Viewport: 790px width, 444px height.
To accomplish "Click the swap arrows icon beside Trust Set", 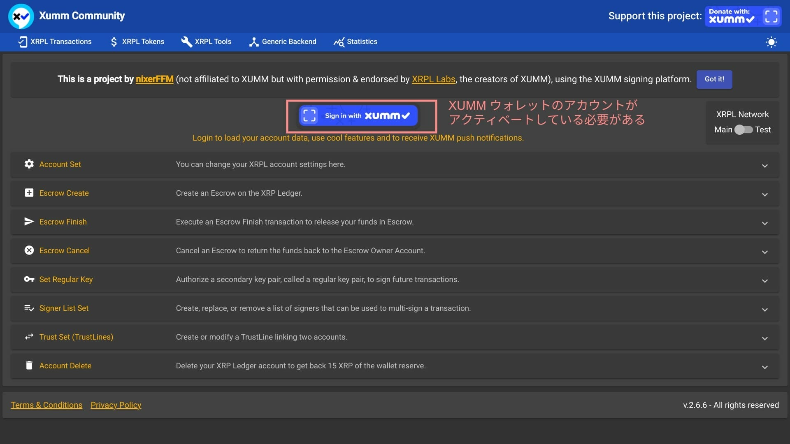I will [x=29, y=337].
